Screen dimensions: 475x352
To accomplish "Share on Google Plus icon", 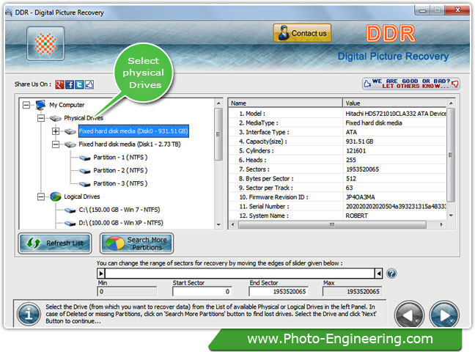I will [x=59, y=84].
